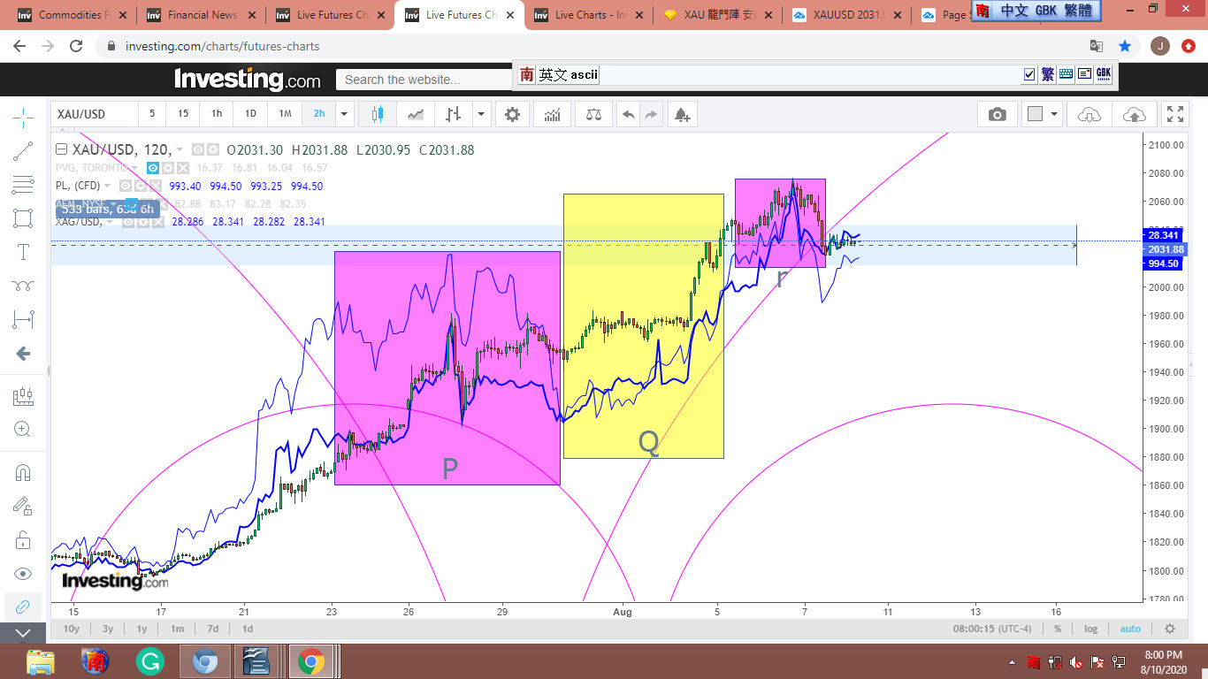
Task: Click the undo arrow in toolbar
Action: [x=628, y=114]
